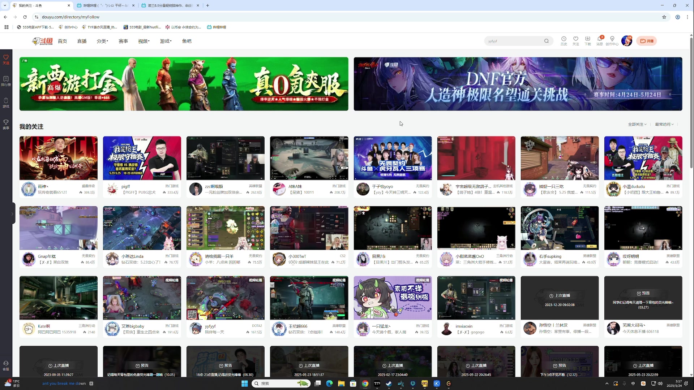This screenshot has height=390, width=694.
Task: Open 赛事 trophy in left sidebar
Action: click(6, 125)
